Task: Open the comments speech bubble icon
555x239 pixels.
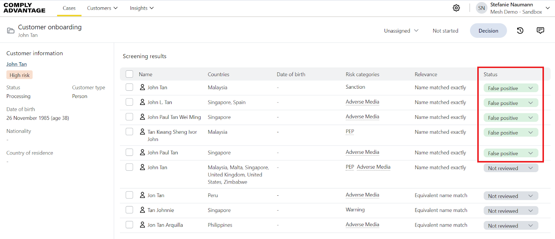Action: [540, 30]
